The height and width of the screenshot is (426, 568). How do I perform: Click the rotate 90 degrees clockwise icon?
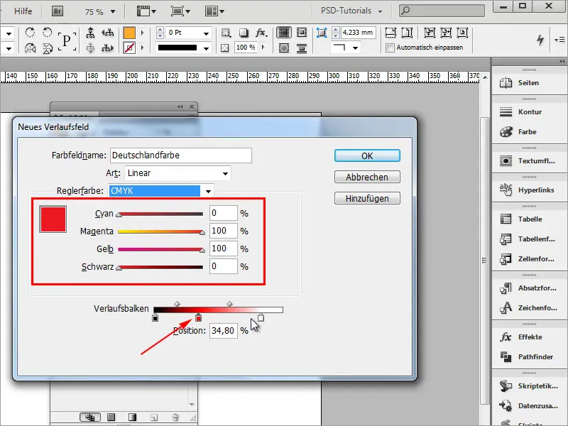(x=31, y=33)
